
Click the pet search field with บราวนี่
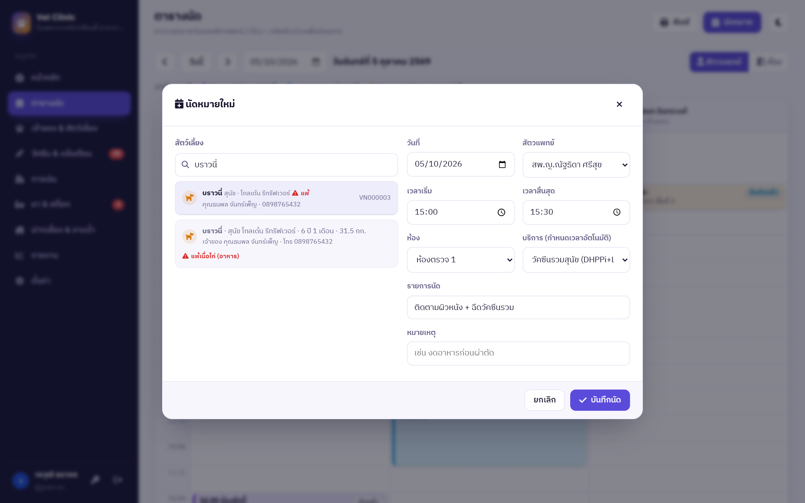click(x=286, y=165)
